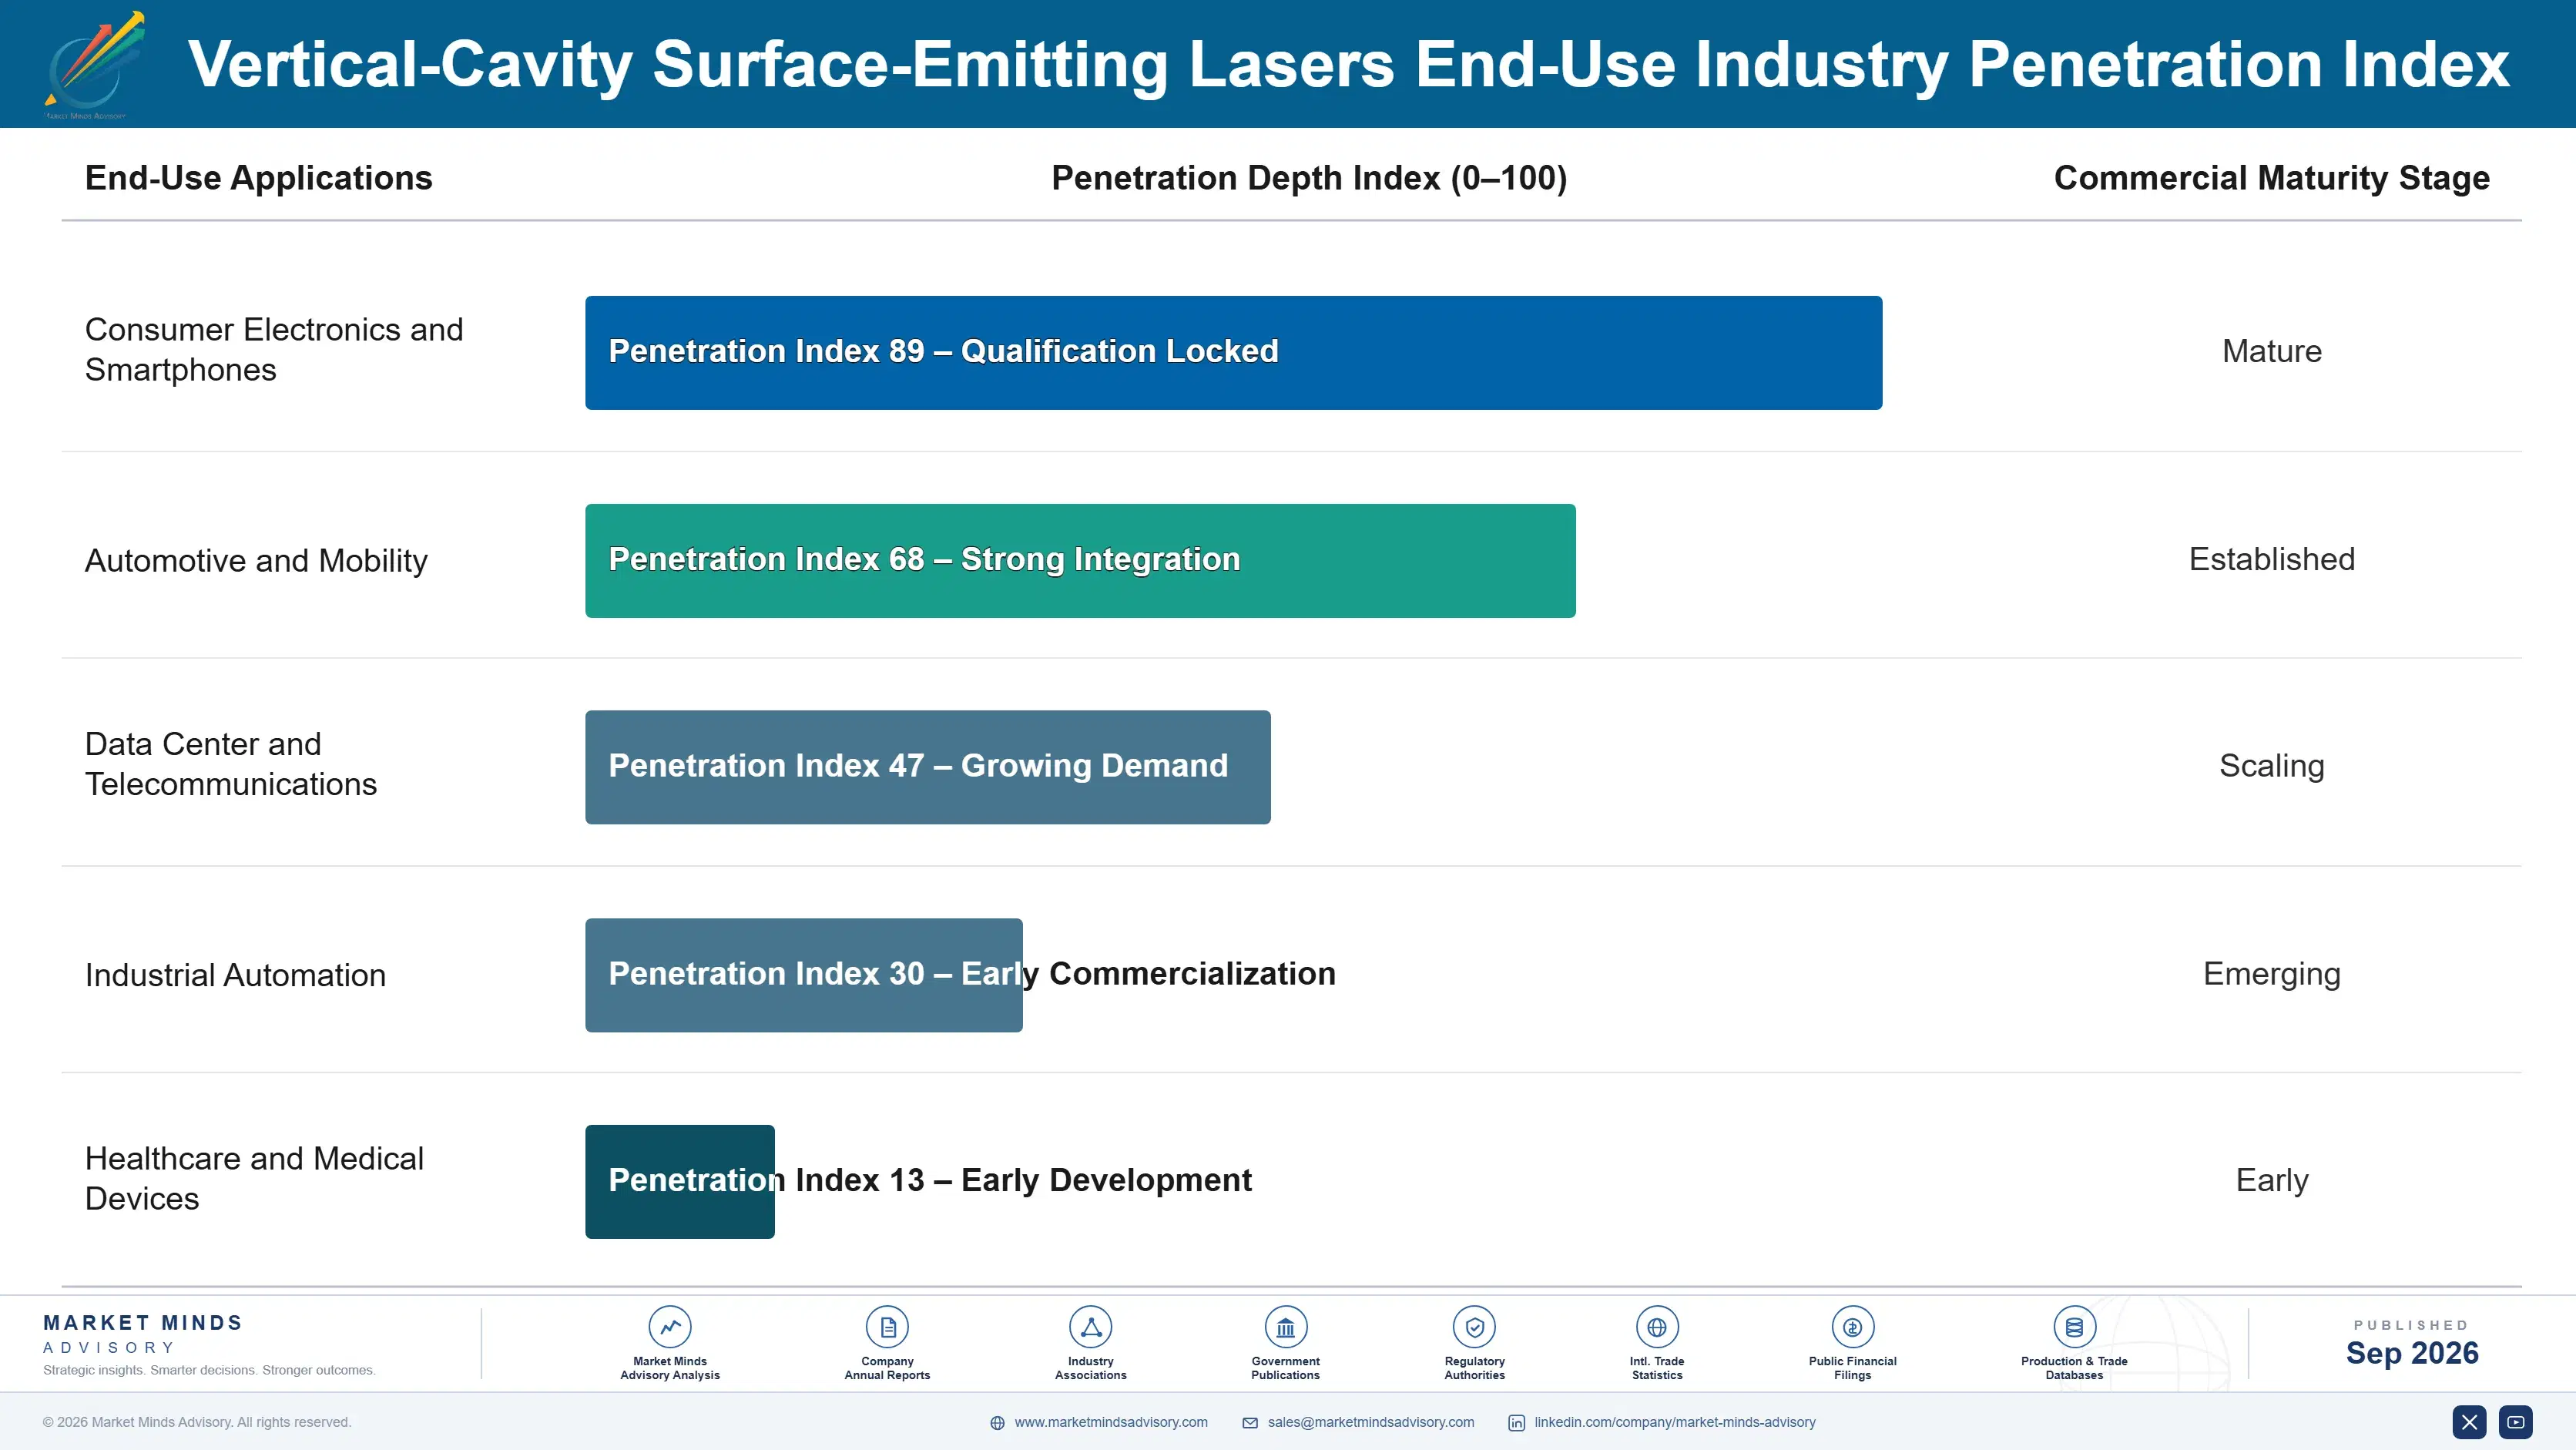Click the envelope icon beside sales email
Image resolution: width=2576 pixels, height=1450 pixels.
pyautogui.click(x=1250, y=1422)
